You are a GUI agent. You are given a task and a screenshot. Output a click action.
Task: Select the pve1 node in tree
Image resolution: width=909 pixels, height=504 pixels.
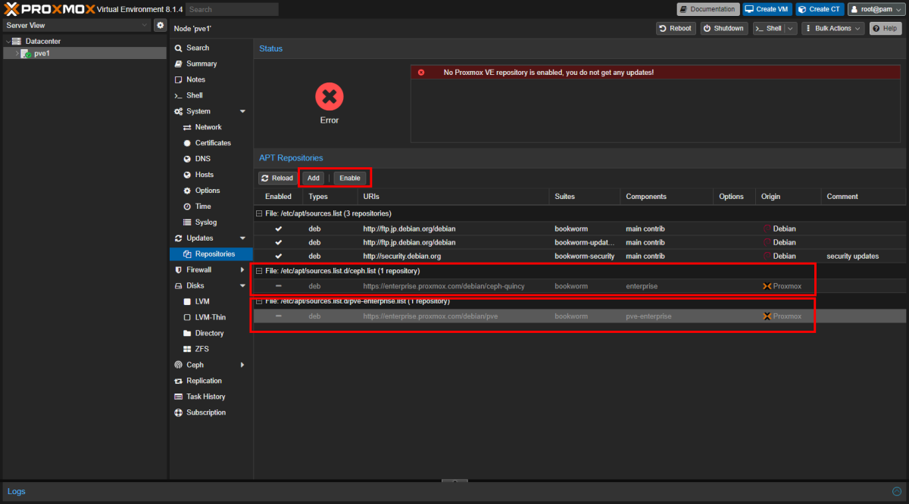click(42, 54)
